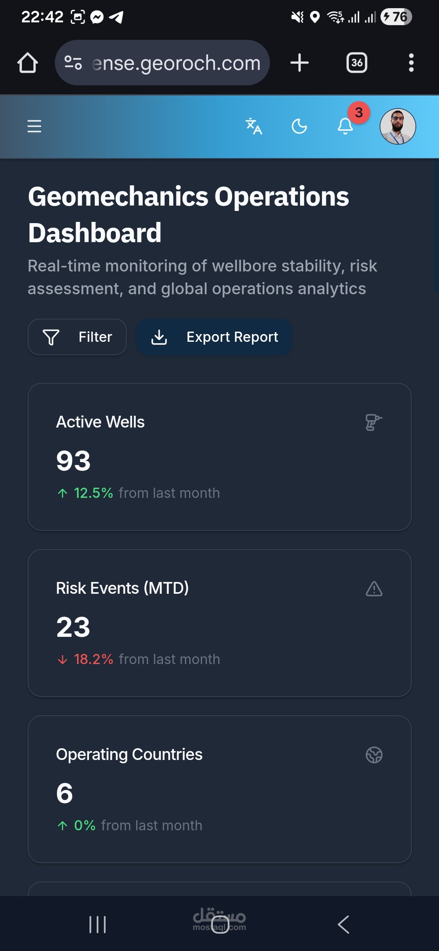Tap the site settings icon in the address bar
Image resolution: width=439 pixels, height=951 pixels.
pos(73,63)
